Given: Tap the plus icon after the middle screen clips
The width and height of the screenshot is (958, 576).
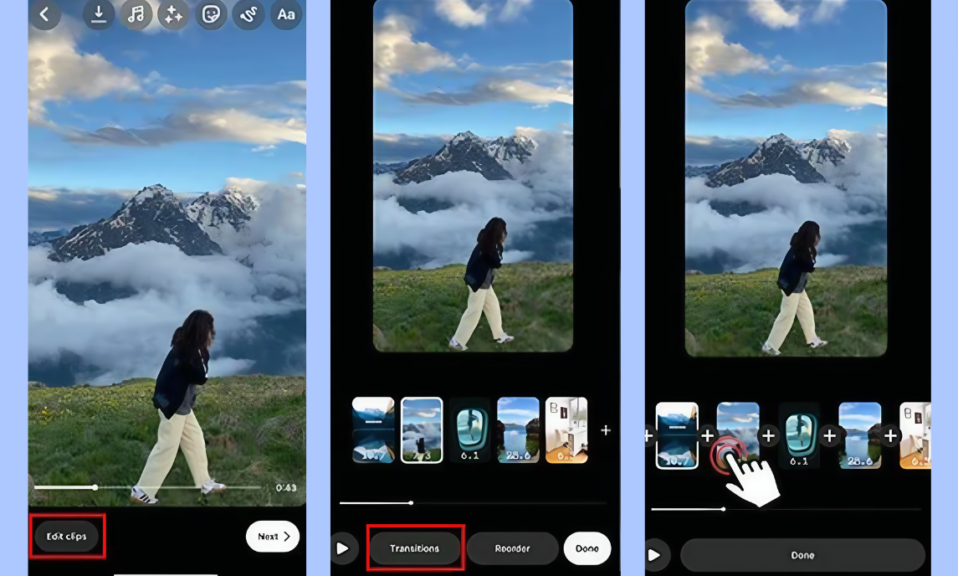Looking at the screenshot, I should (x=606, y=430).
